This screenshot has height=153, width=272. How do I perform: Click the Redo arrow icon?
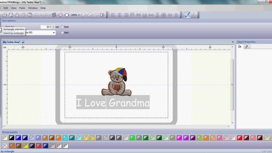45,15
